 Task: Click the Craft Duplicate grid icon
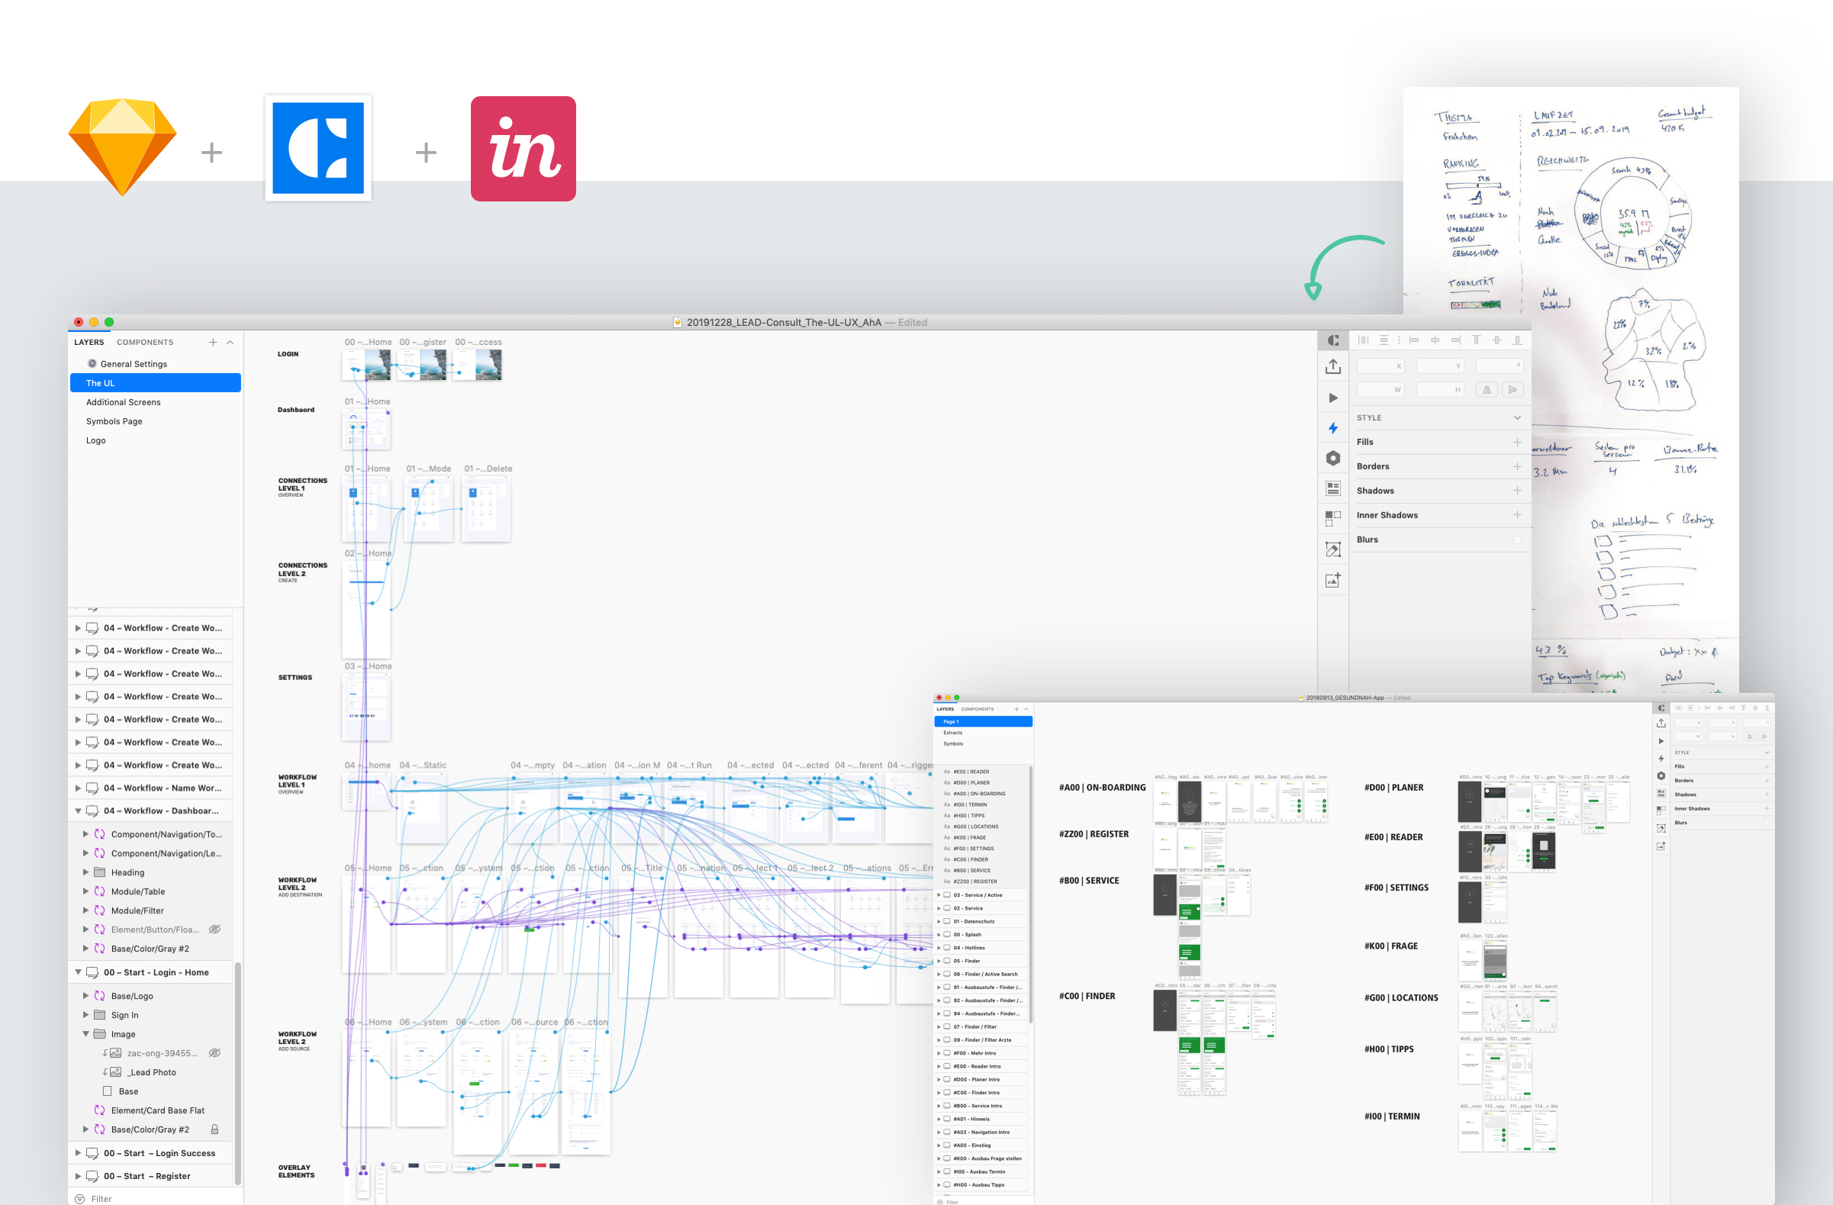(1333, 518)
